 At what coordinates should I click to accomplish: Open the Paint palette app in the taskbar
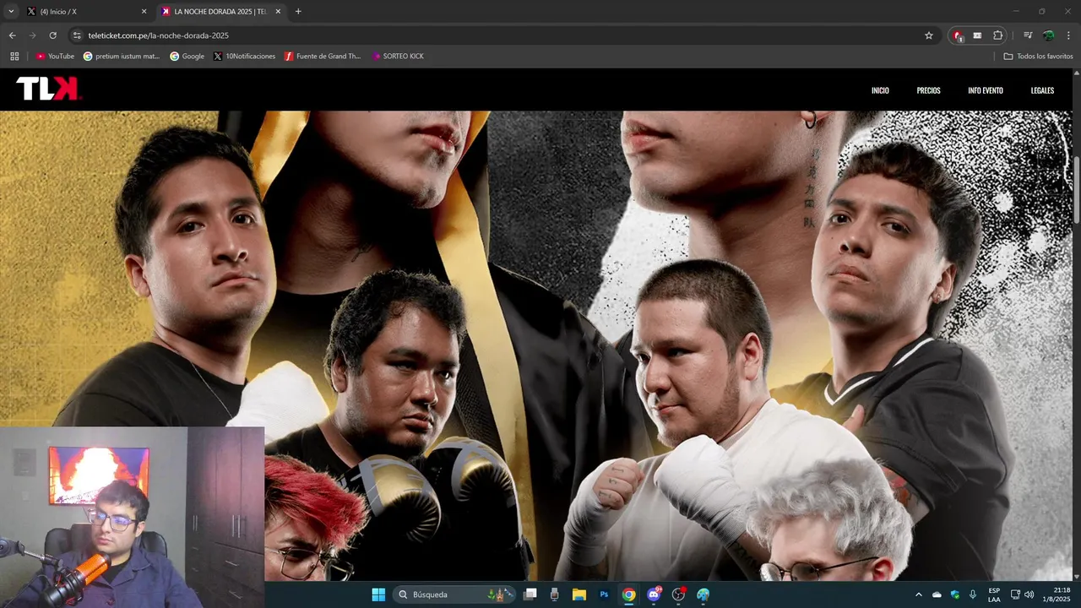click(703, 594)
